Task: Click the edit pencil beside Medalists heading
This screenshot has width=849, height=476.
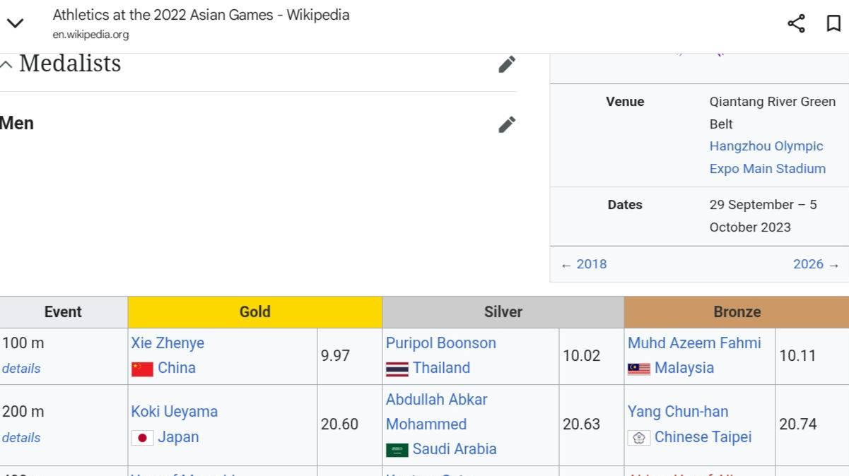Action: [507, 64]
